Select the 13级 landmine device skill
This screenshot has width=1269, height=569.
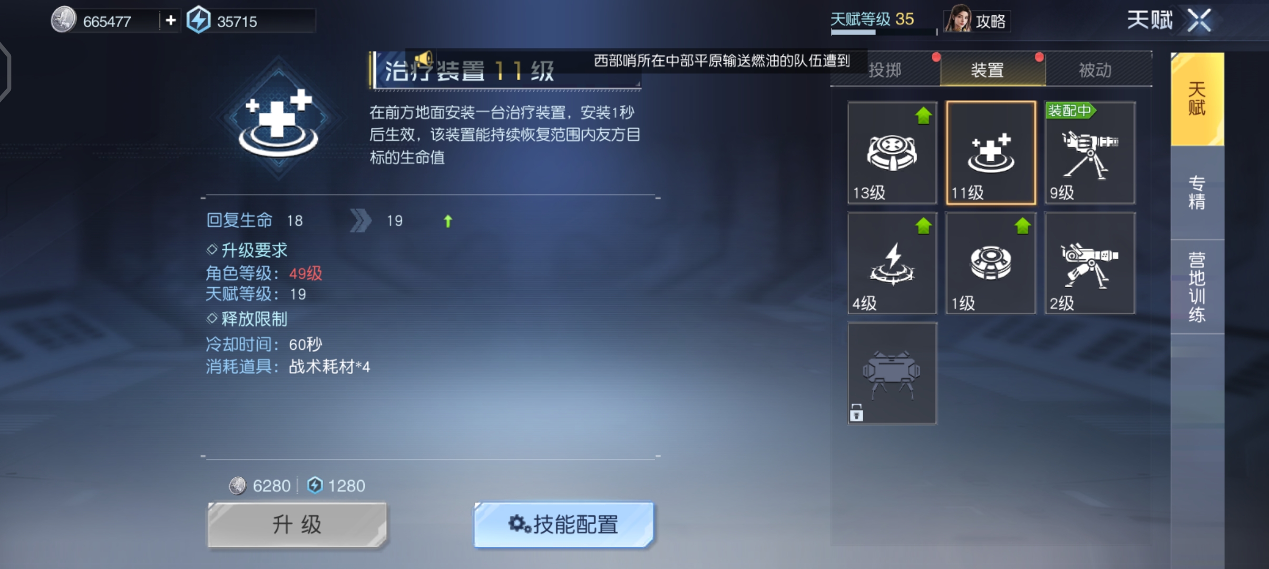coord(892,153)
